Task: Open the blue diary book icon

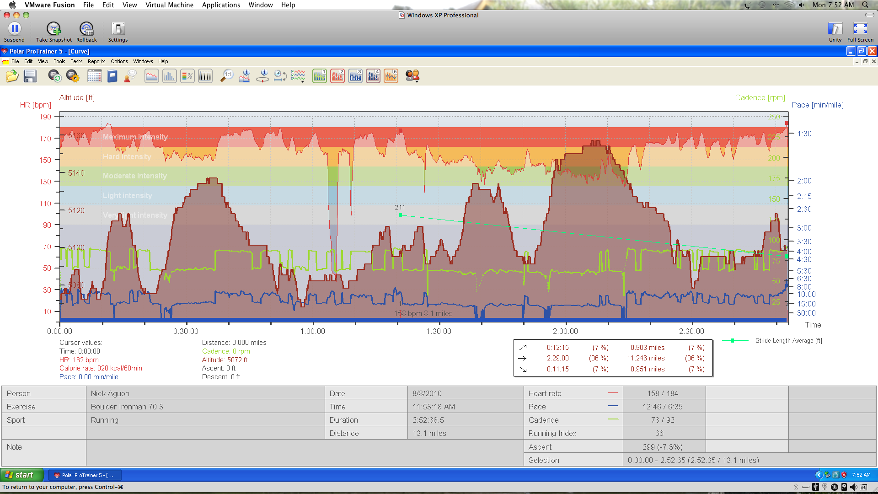Action: tap(112, 76)
